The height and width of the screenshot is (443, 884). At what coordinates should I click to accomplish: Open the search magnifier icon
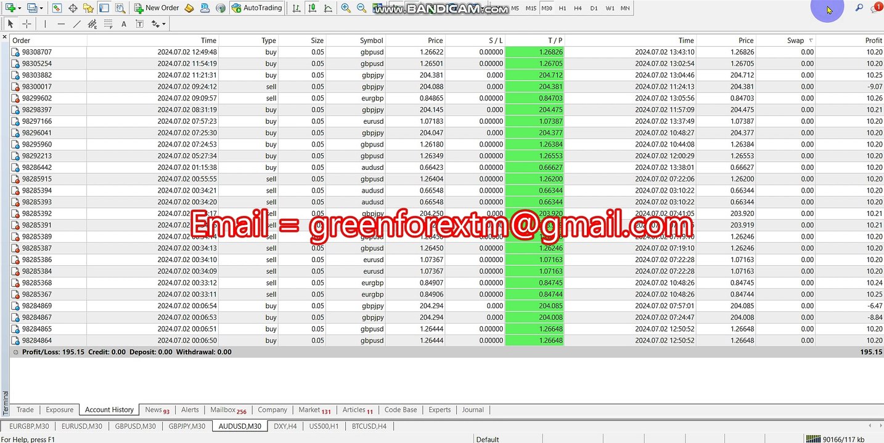coord(859,8)
